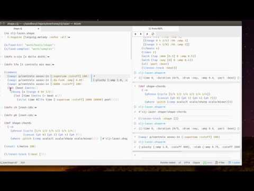Click the green git branch icon in status bar
The width and height of the screenshot is (254, 191).
(x=205, y=162)
